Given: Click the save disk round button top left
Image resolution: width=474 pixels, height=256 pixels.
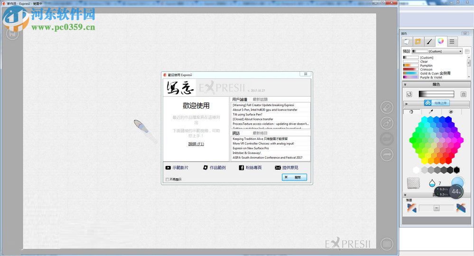Looking at the screenshot, I should point(12,33).
